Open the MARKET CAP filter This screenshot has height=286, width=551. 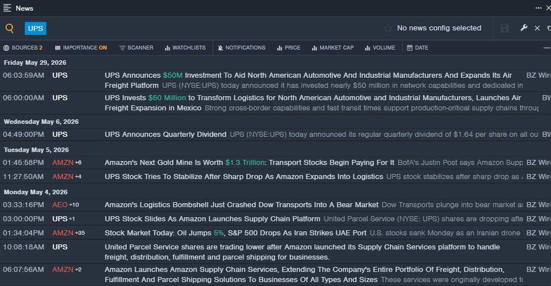[333, 48]
